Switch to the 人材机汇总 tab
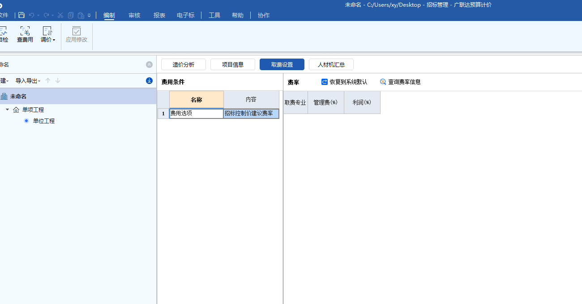Screen dimensions: 582x304 (331, 64)
